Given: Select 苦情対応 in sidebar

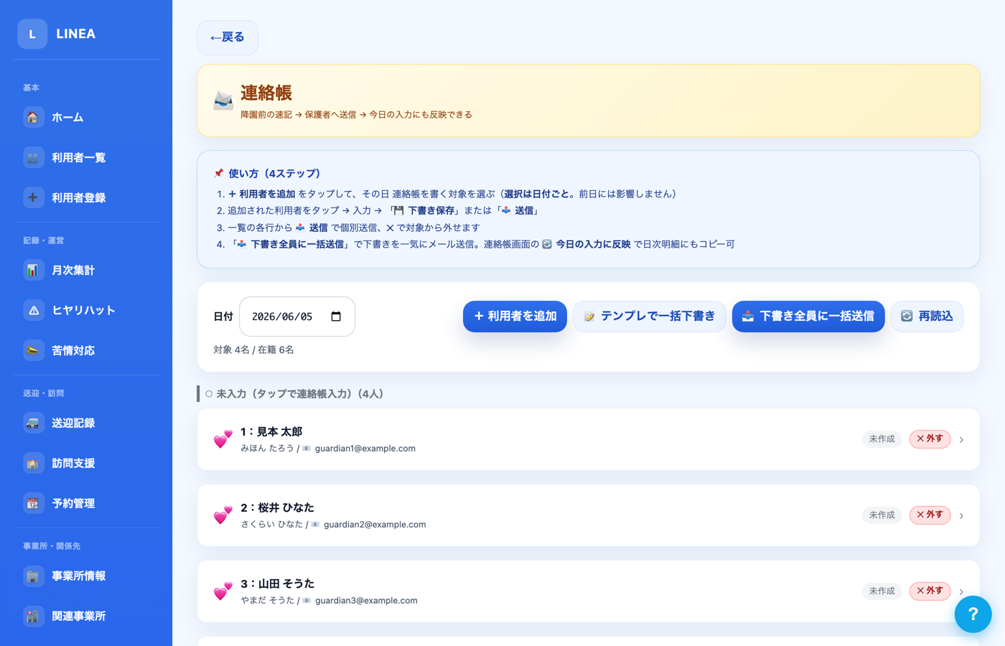Looking at the screenshot, I should [x=86, y=350].
